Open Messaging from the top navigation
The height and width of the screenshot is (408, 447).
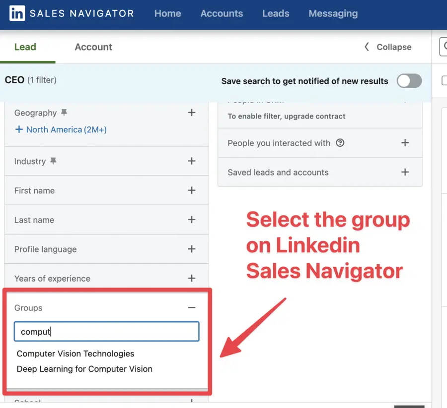[x=333, y=14]
